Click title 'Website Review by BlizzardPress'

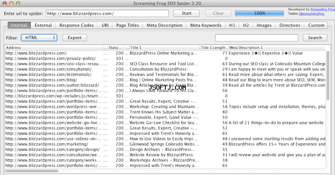tap(161, 155)
